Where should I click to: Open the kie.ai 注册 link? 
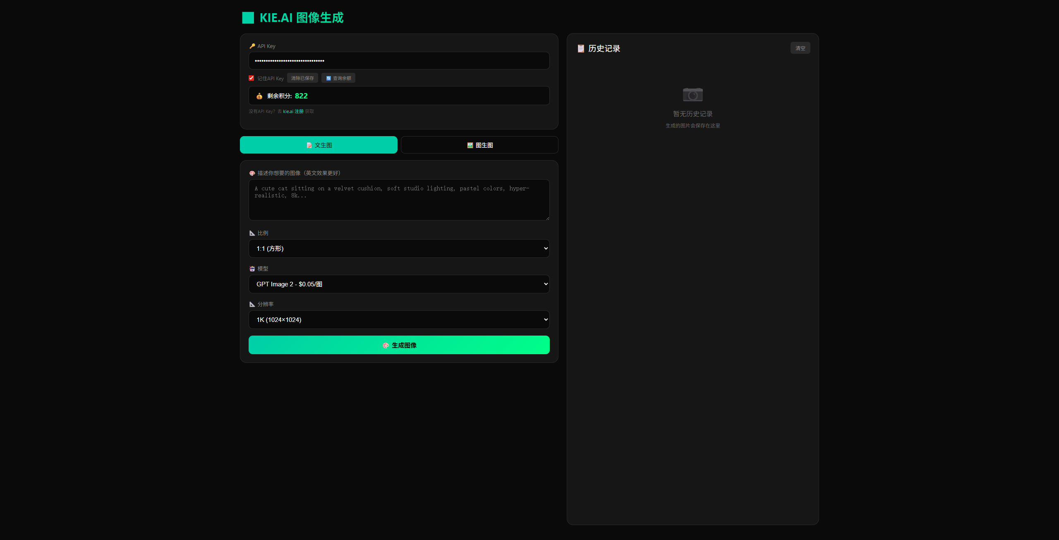[293, 112]
